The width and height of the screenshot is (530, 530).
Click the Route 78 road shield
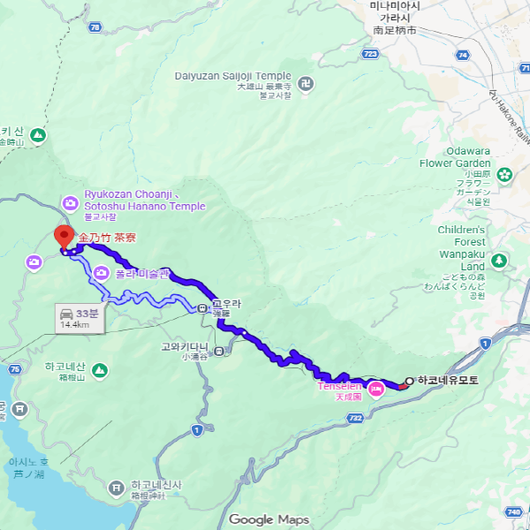[x=95, y=27]
